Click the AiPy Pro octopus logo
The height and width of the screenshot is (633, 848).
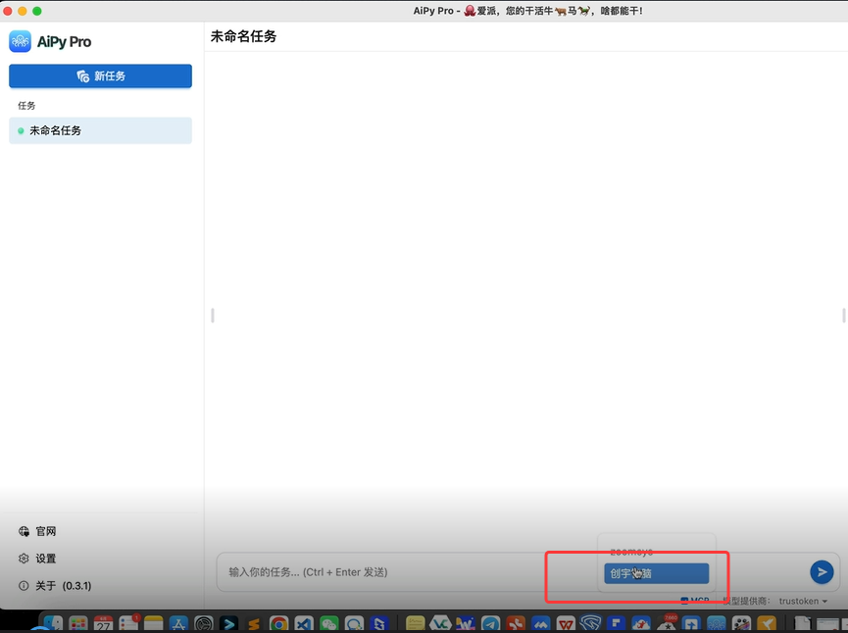[20, 41]
